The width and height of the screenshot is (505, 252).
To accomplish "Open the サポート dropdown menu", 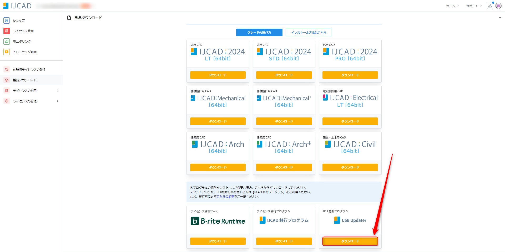I will point(474,6).
